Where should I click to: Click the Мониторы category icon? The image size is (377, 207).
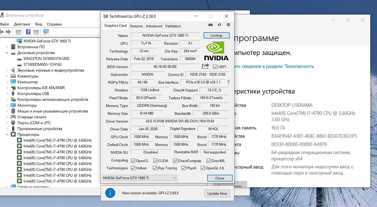pyautogui.click(x=13, y=105)
